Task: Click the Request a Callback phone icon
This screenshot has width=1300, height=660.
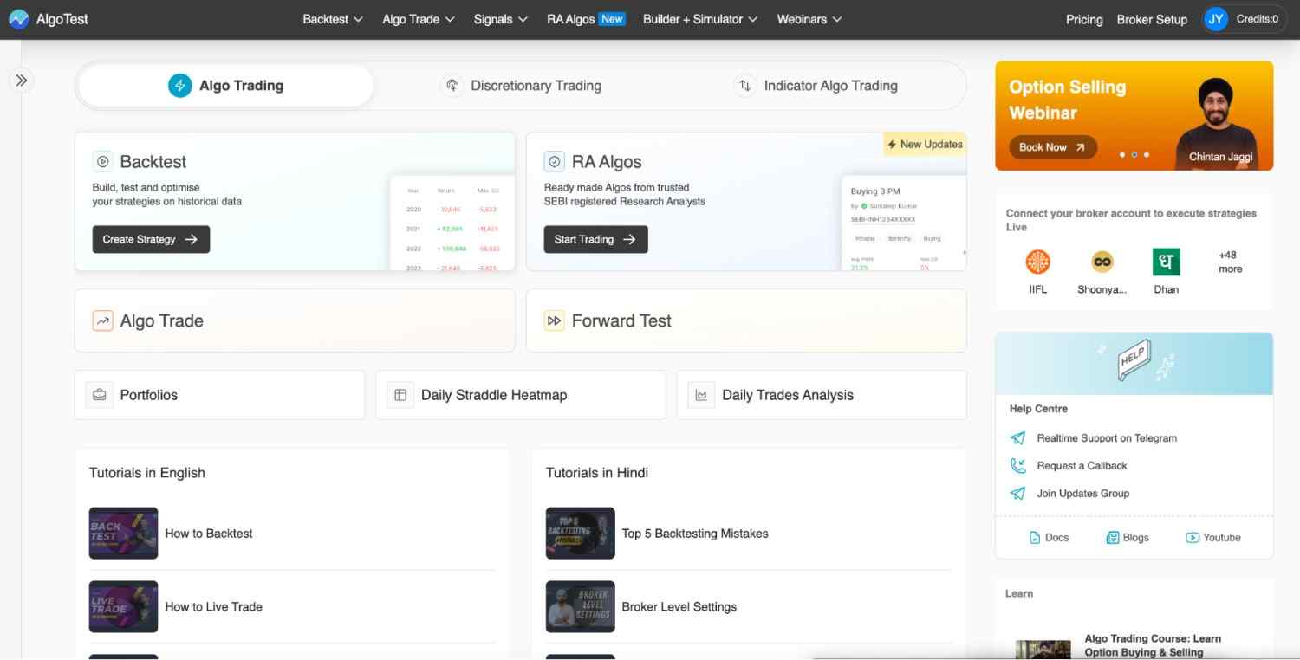Action: click(1017, 466)
